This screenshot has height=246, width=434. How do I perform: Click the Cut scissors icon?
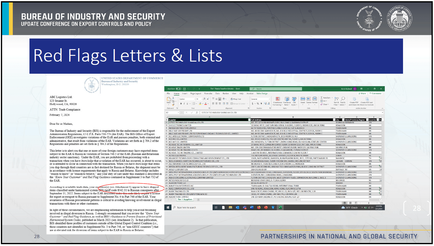point(173,98)
